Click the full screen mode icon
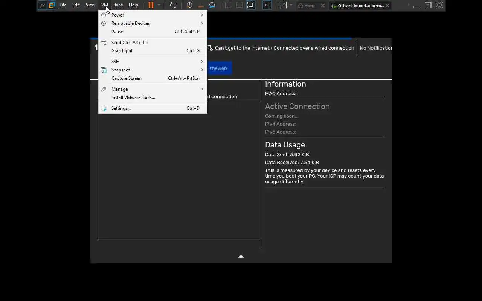Viewport: 482px width, 301px height. click(251, 5)
